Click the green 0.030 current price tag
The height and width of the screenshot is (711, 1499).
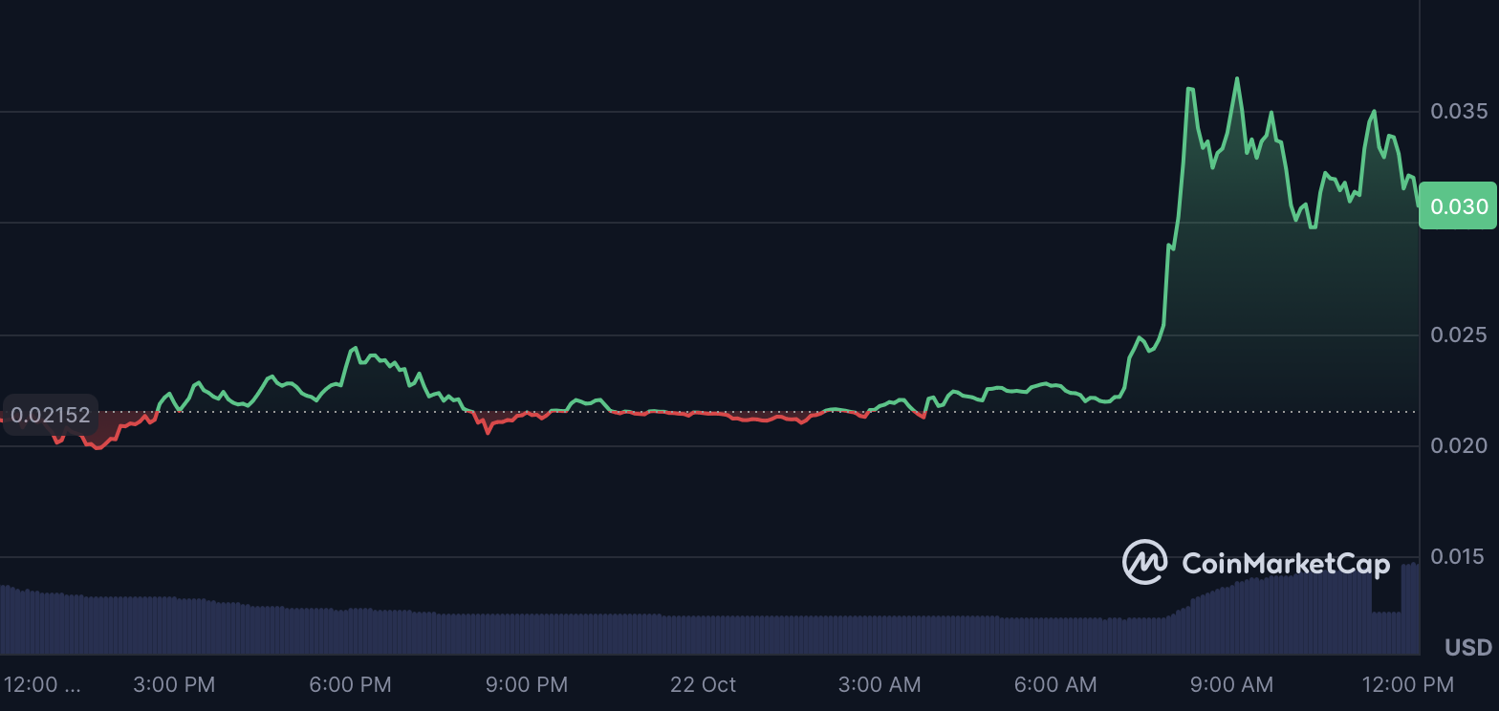pos(1458,206)
